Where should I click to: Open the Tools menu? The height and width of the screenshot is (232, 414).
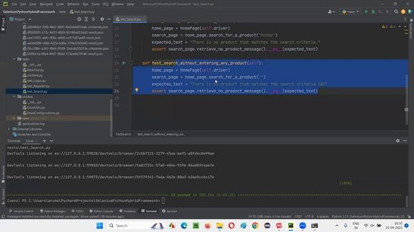point(95,4)
